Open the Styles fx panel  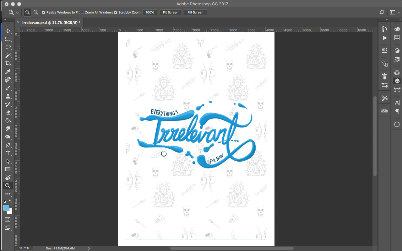click(397, 60)
